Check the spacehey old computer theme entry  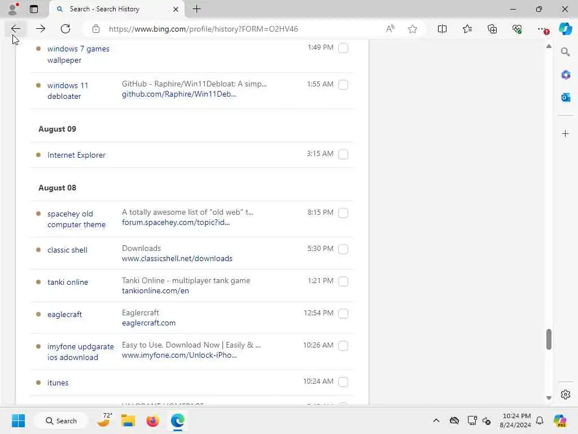(343, 213)
